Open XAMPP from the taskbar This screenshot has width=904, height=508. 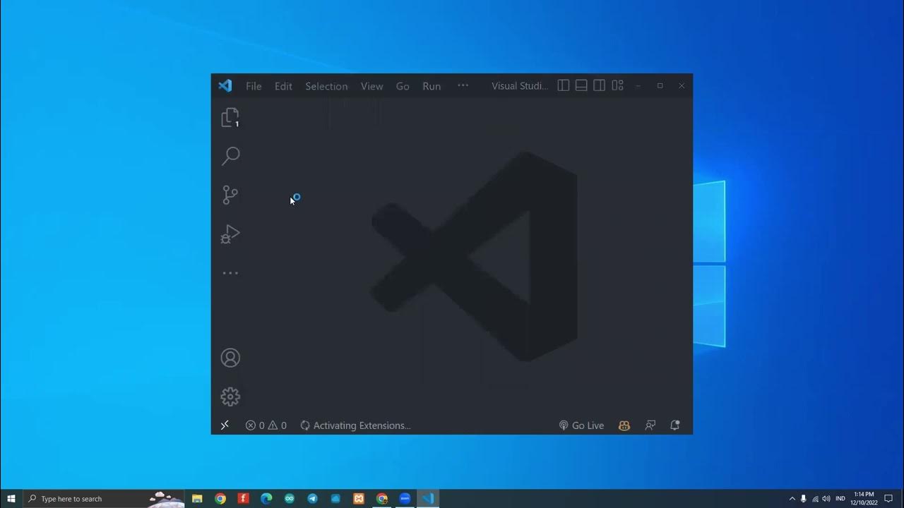[359, 499]
